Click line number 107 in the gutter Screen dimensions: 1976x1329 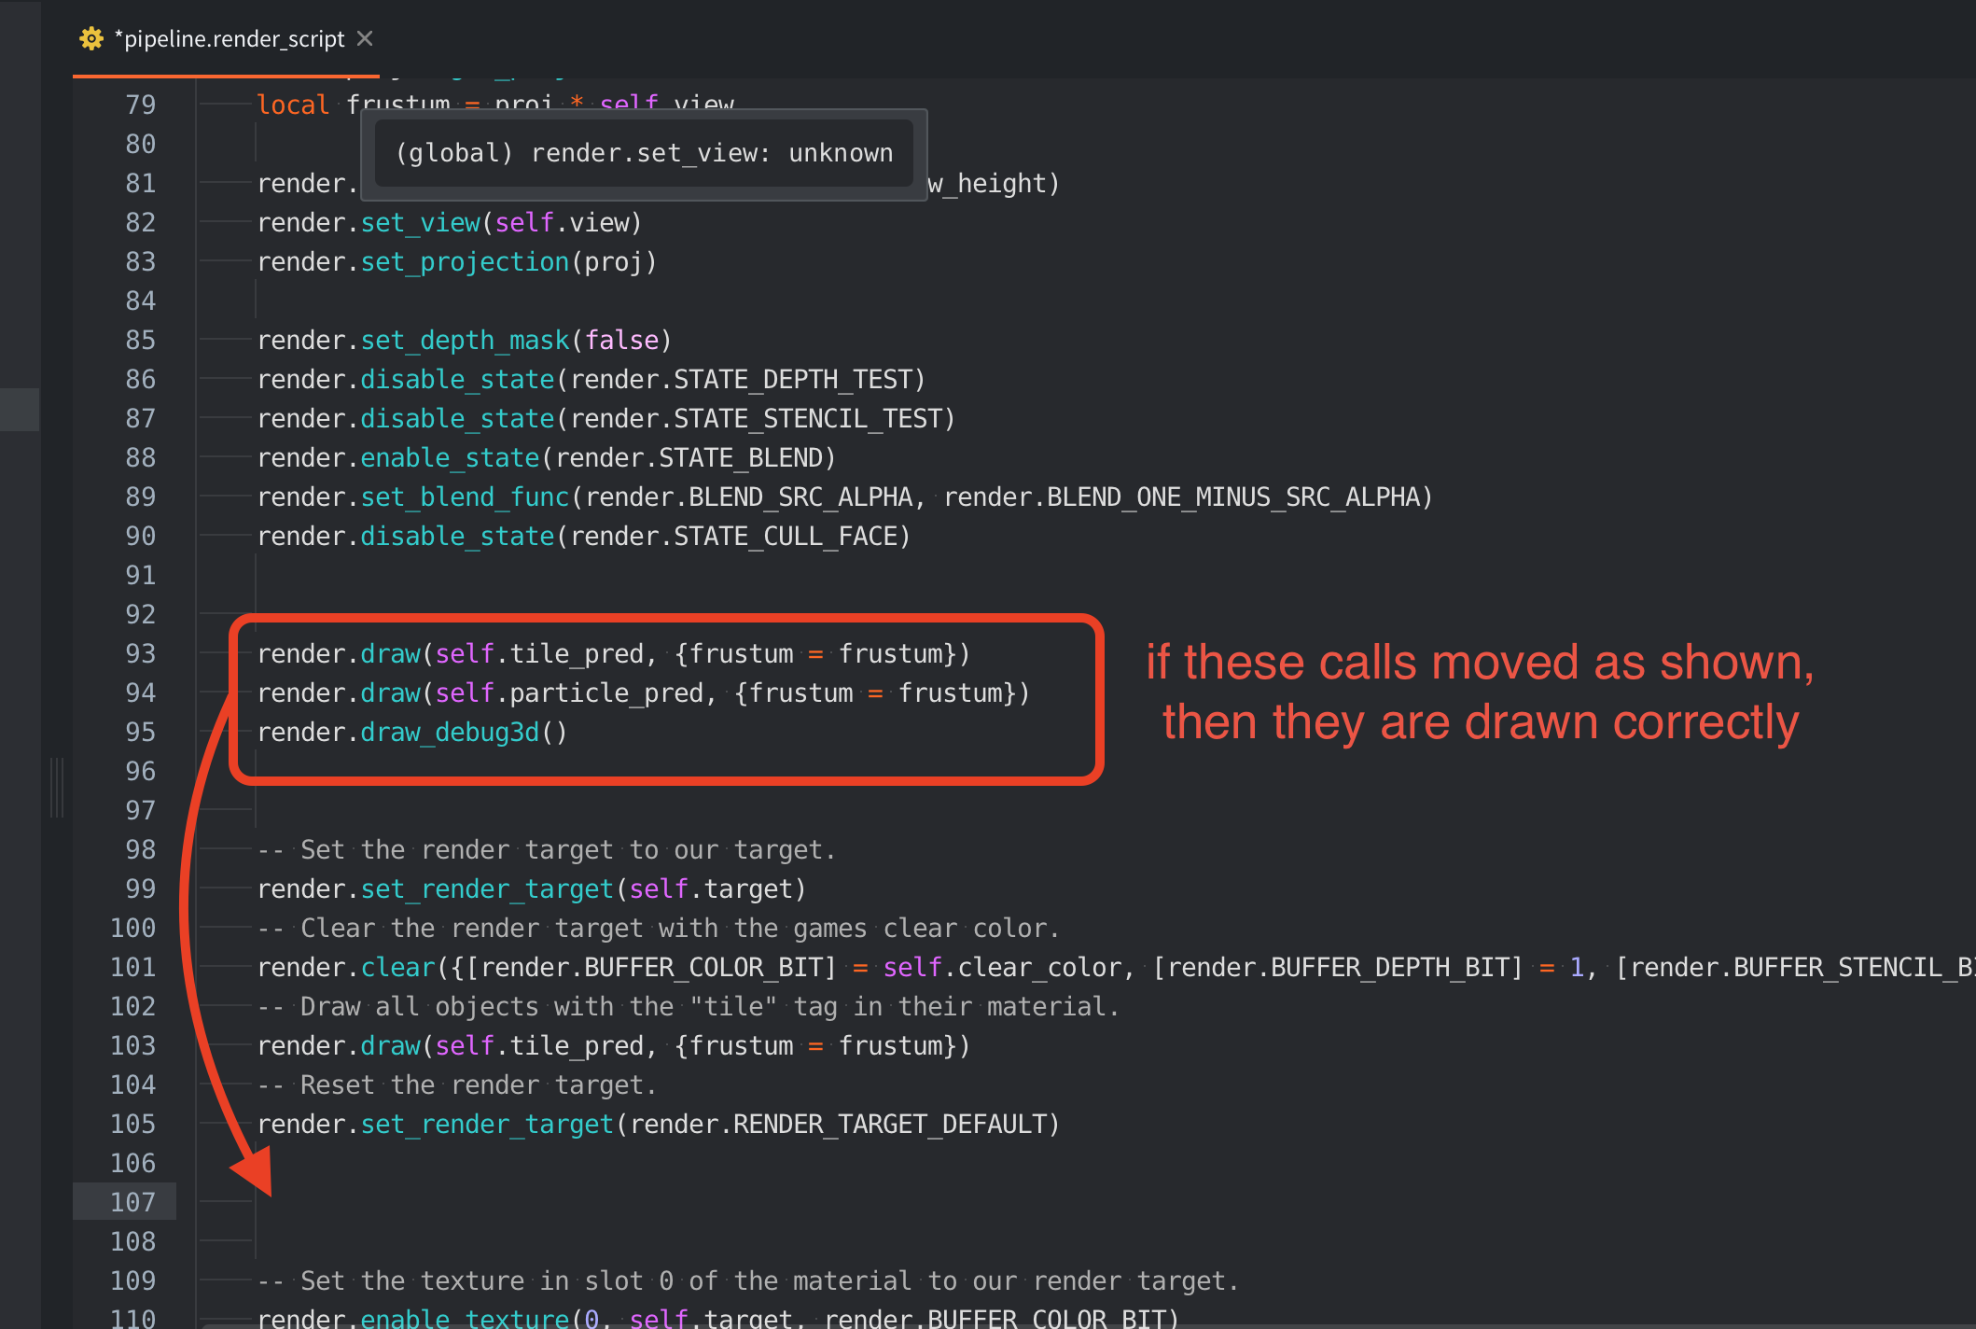(x=133, y=1202)
